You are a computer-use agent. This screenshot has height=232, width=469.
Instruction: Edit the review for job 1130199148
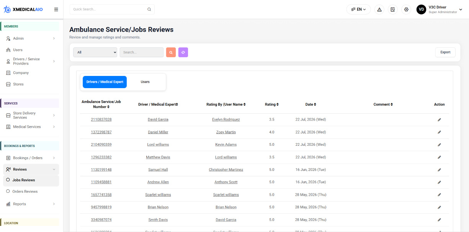[439, 169]
